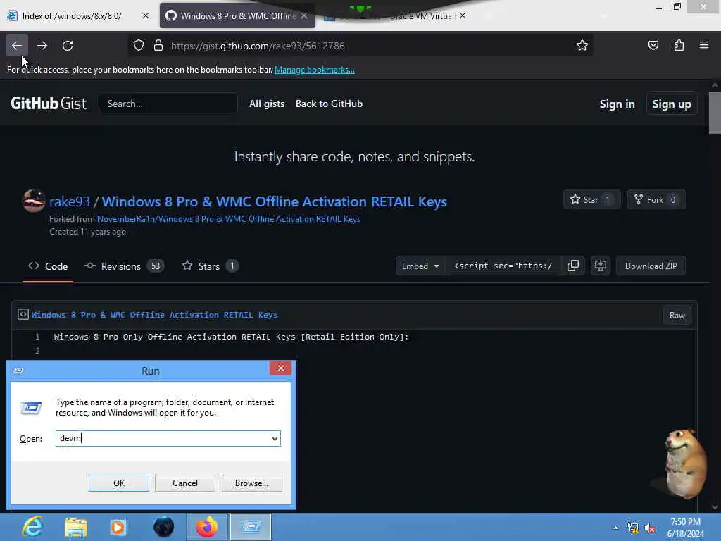721x541 pixels.
Task: Click the save to desktop icon
Action: [x=601, y=266]
